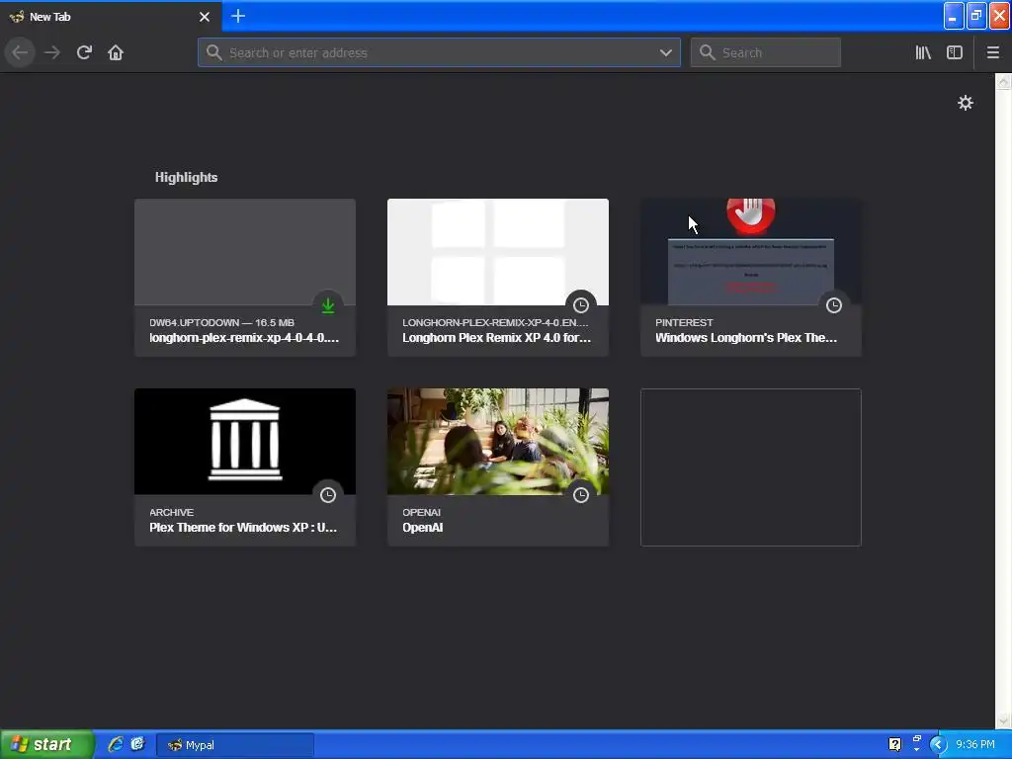The width and height of the screenshot is (1012, 759).
Task: Open the home page icon
Action: point(116,52)
